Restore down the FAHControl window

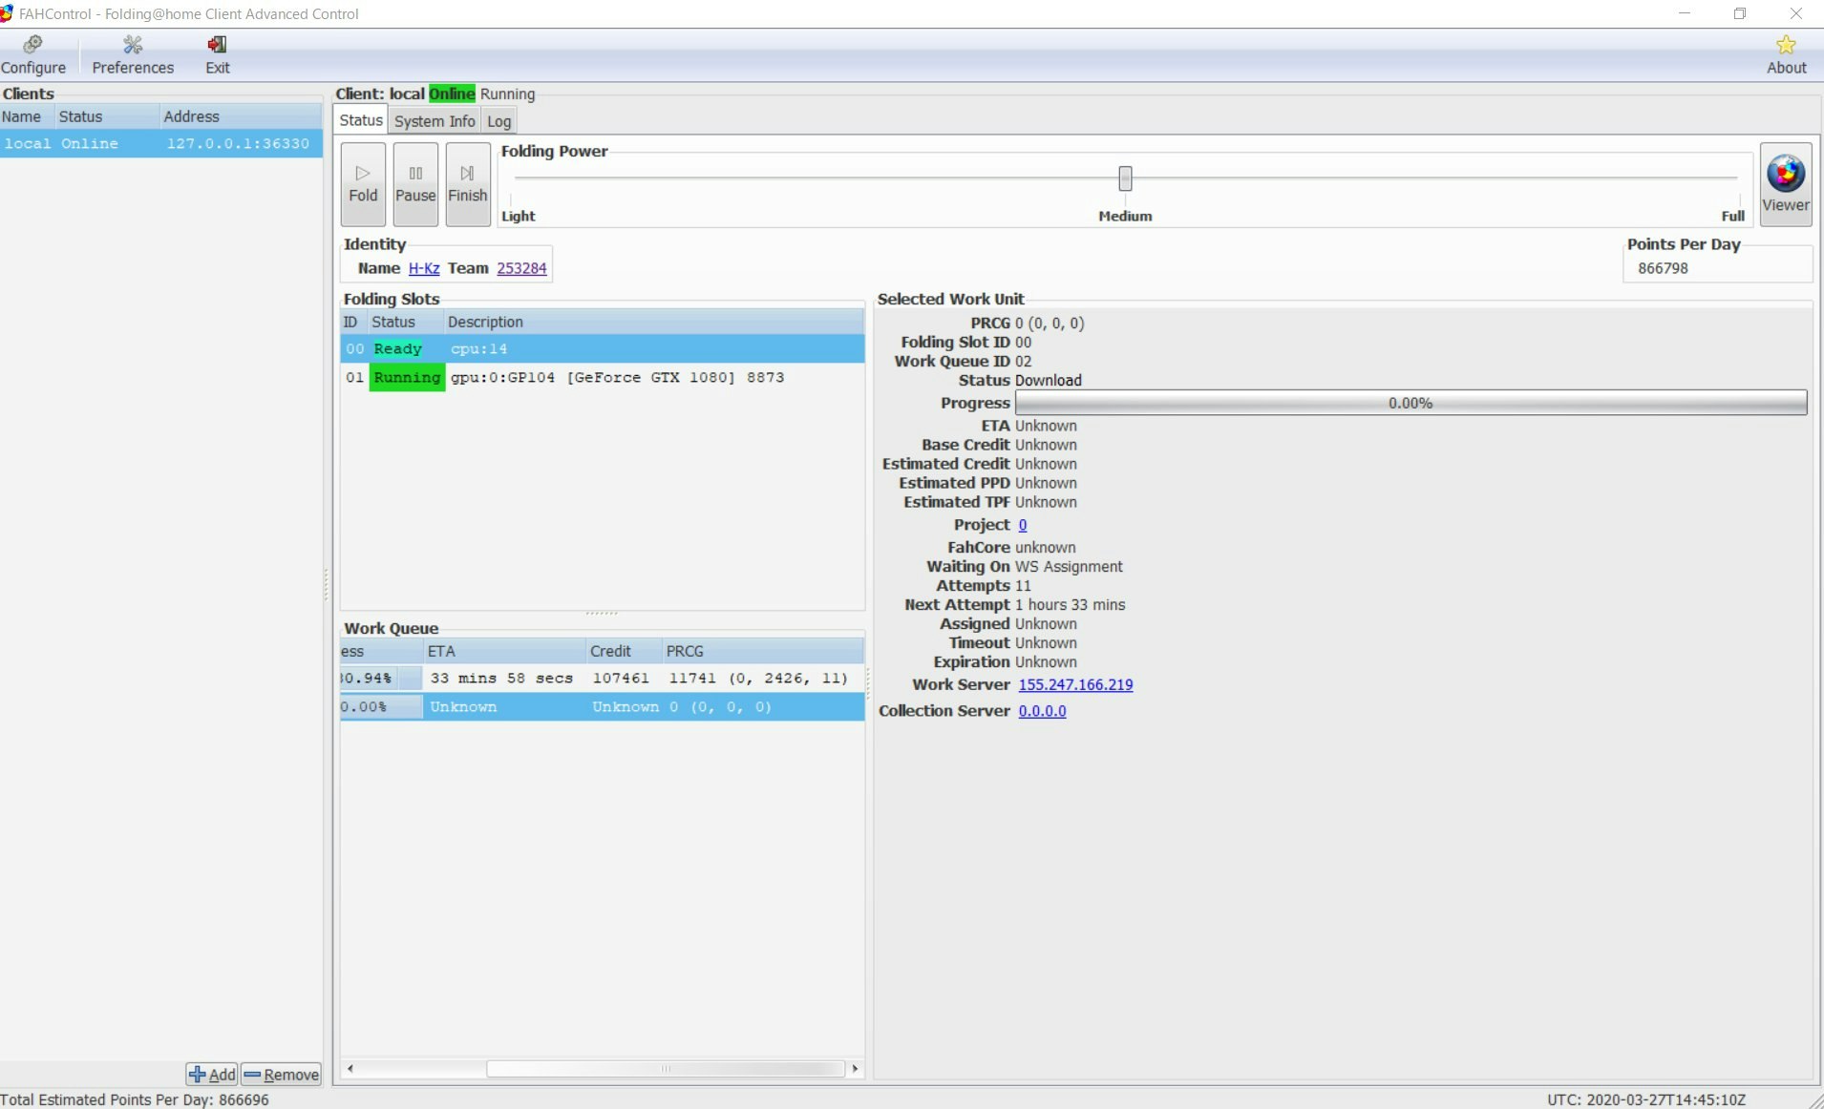coord(1740,13)
